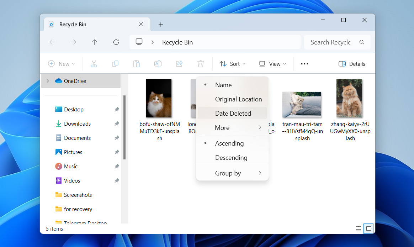Open a new tab with plus icon
The image size is (414, 247).
[160, 25]
